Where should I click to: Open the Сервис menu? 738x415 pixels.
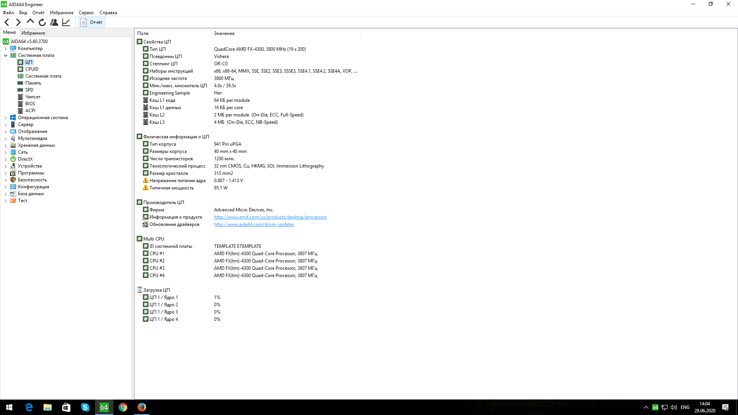86,13
